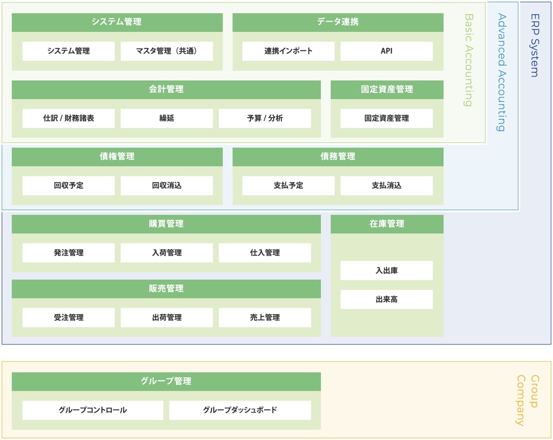Image resolution: width=553 pixels, height=440 pixels.
Task: Select 出荷管理 module box
Action: [167, 318]
